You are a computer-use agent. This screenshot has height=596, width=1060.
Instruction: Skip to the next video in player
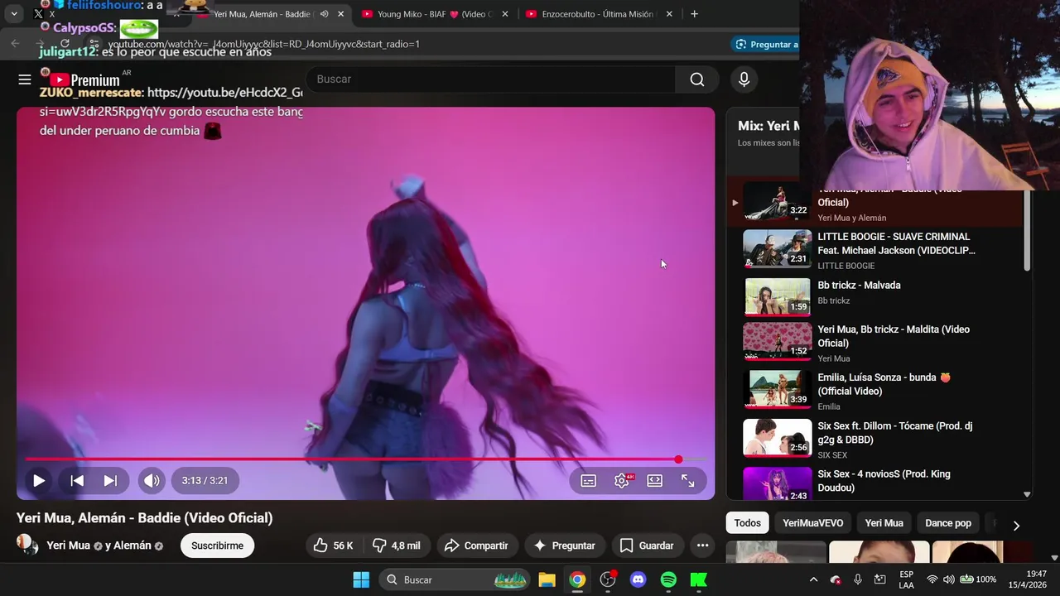click(x=110, y=480)
